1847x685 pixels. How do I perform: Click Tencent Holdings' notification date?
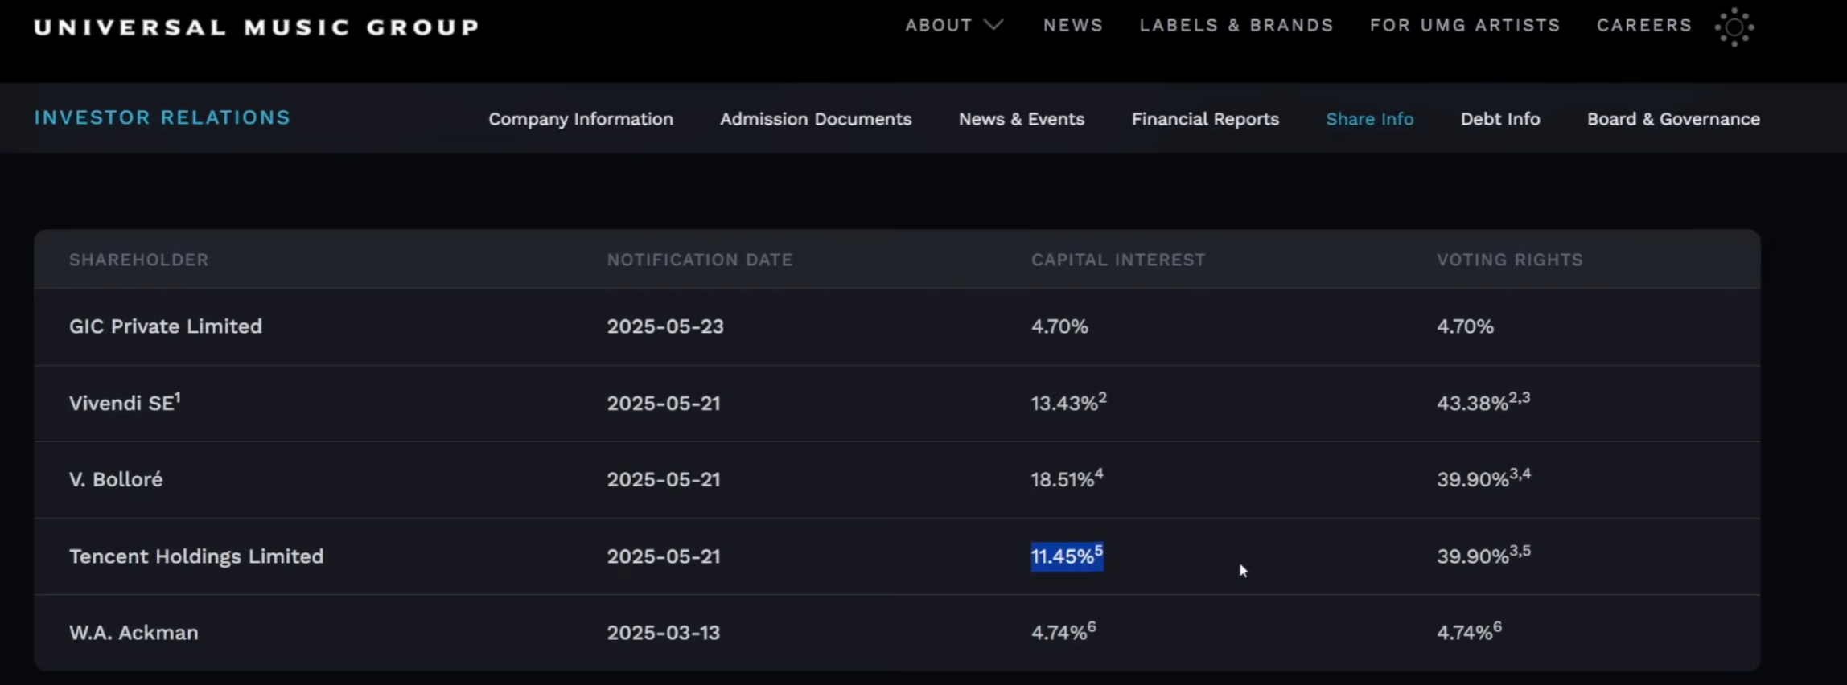[664, 556]
